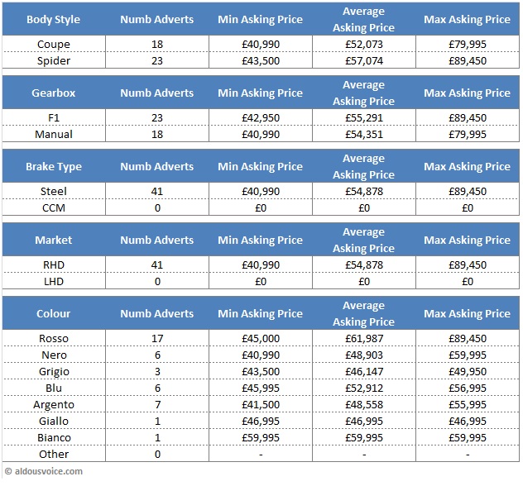523x486 pixels.
Task: Select the Gearbox section header
Action: coord(55,93)
